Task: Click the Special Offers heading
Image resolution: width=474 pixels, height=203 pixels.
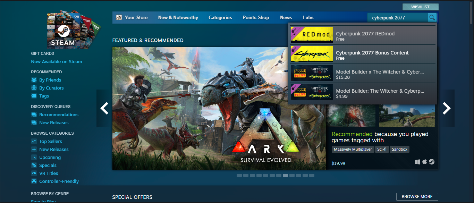Action: tap(132, 197)
